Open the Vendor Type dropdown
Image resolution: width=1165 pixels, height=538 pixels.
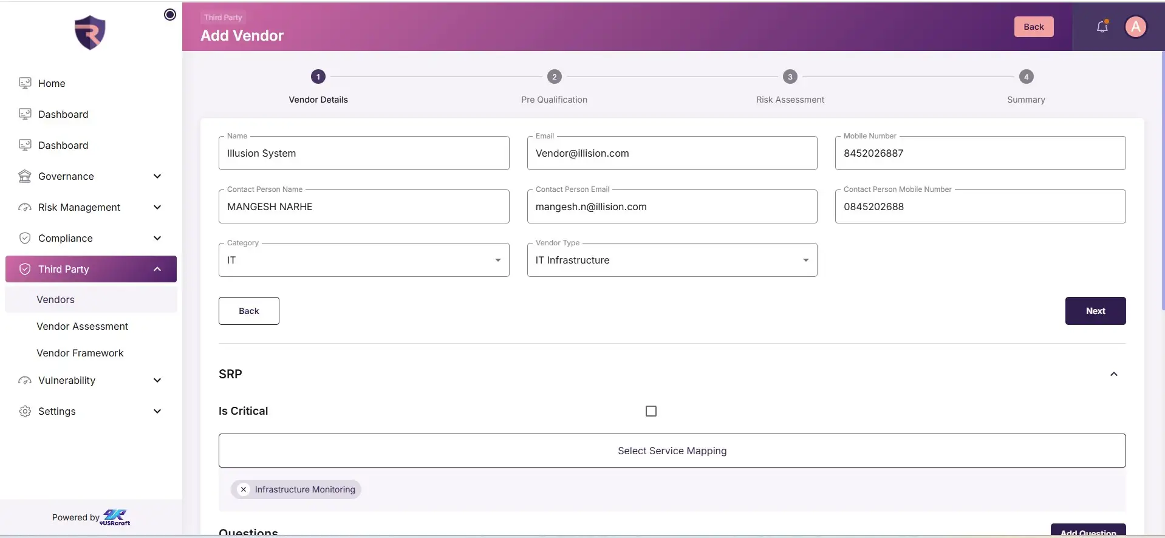click(672, 260)
